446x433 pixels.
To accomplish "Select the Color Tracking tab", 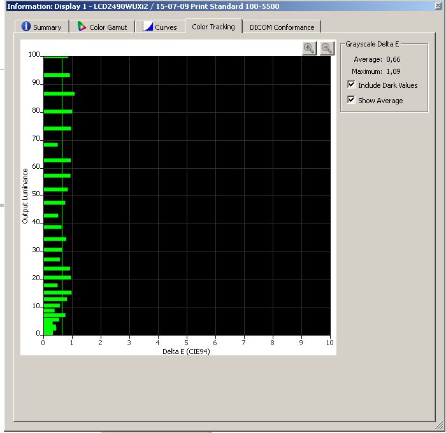I will [x=213, y=27].
